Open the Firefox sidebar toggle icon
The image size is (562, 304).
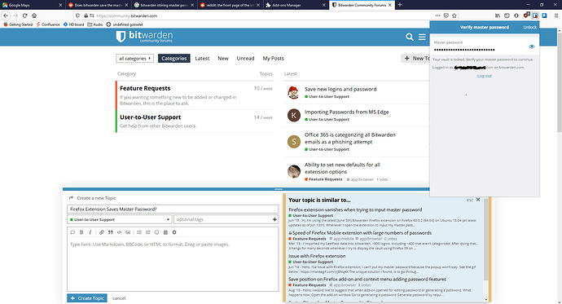(x=507, y=15)
